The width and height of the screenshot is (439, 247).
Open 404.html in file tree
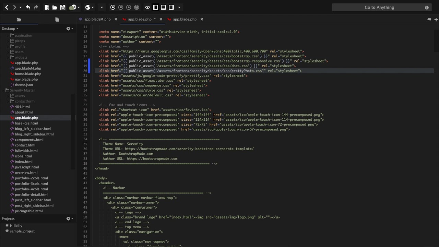coord(22,107)
